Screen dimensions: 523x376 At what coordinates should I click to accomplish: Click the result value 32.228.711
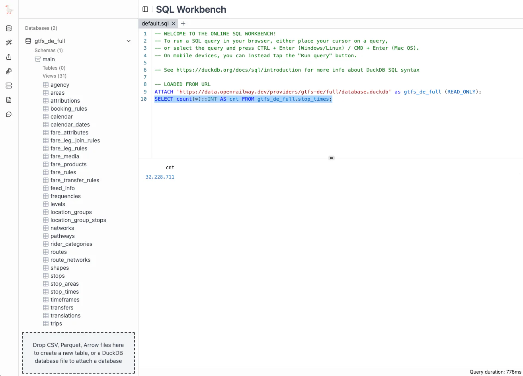[160, 177]
